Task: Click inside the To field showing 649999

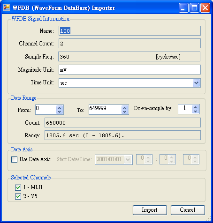Action: click(x=105, y=110)
